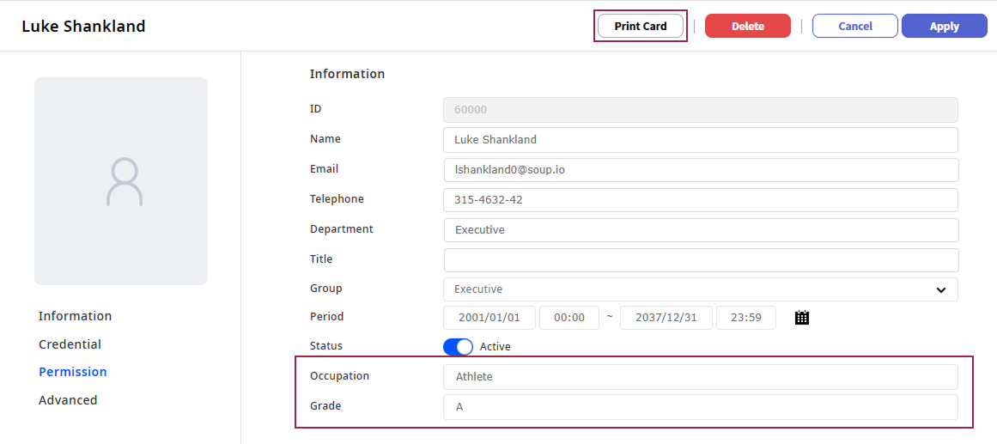Click the Name input field
This screenshot has width=997, height=444.
click(700, 140)
